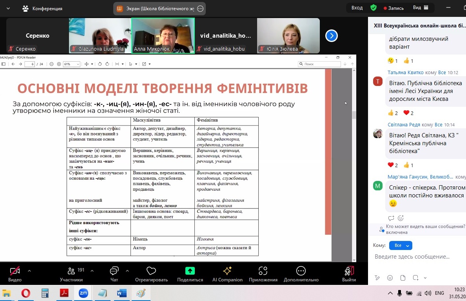Open AI Companion from the Zoom toolbar
Screen dimensions: 466x301
[x=227, y=271]
